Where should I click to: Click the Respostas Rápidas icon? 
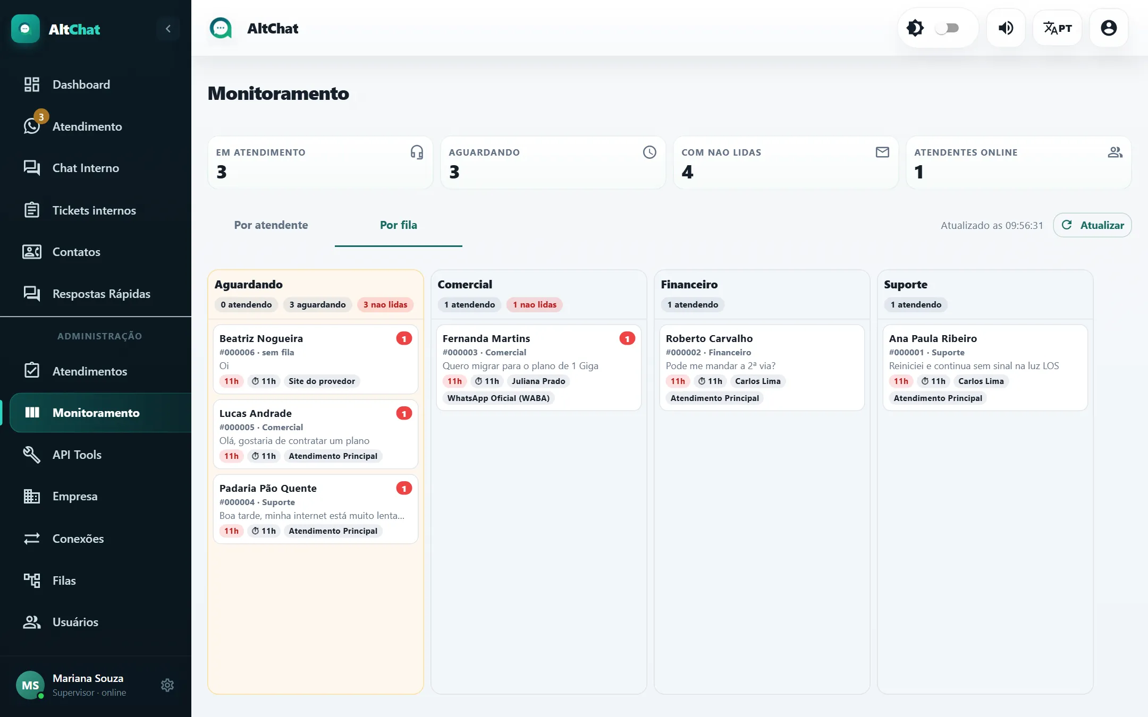coord(32,293)
